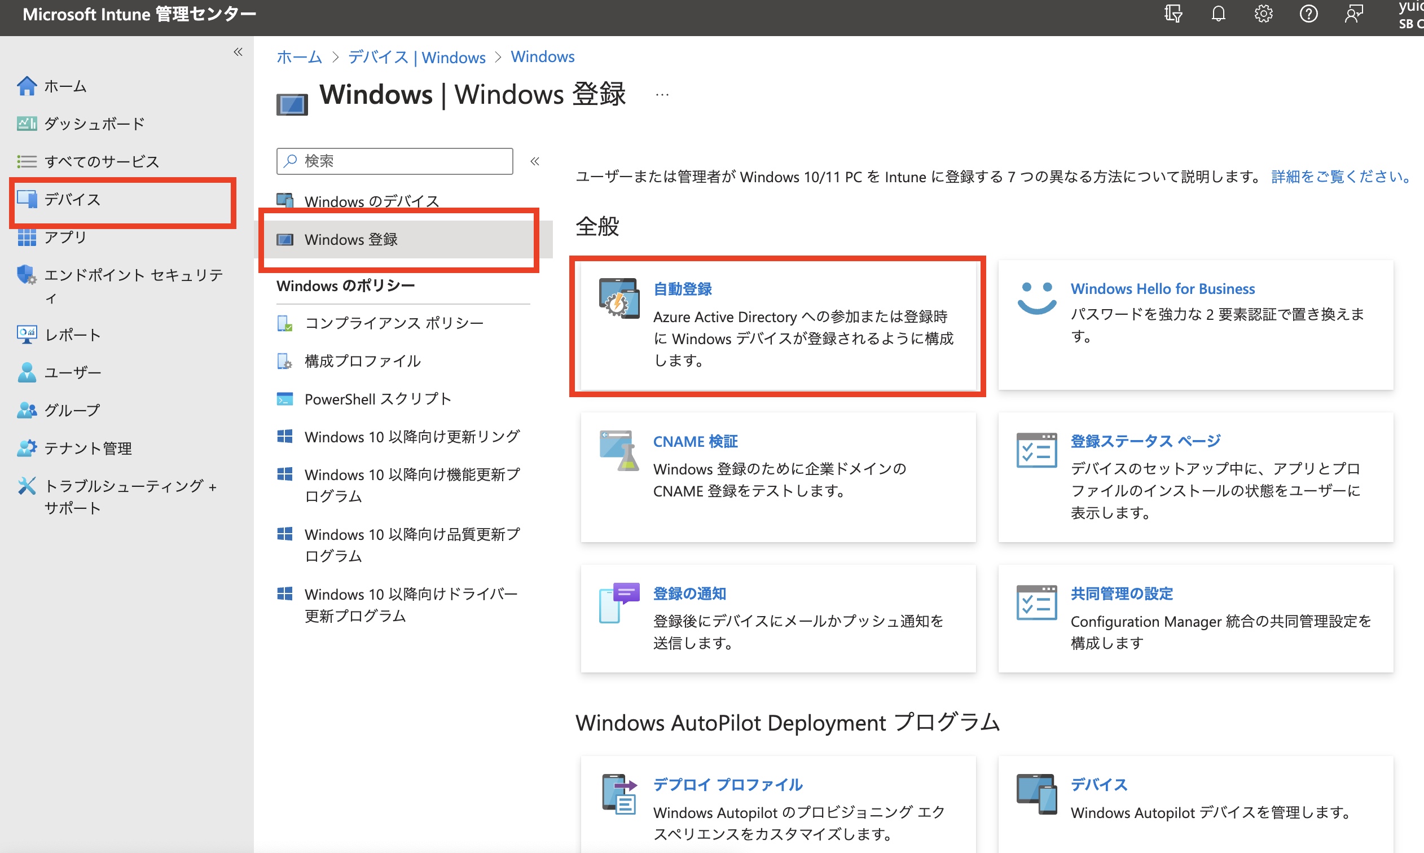This screenshot has height=853, width=1424.
Task: Click the ユーザー person icon
Action: coord(27,372)
